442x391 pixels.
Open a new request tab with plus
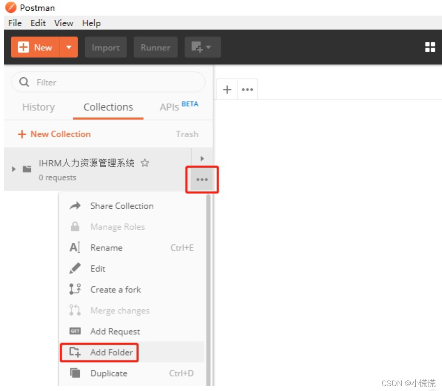coord(227,90)
